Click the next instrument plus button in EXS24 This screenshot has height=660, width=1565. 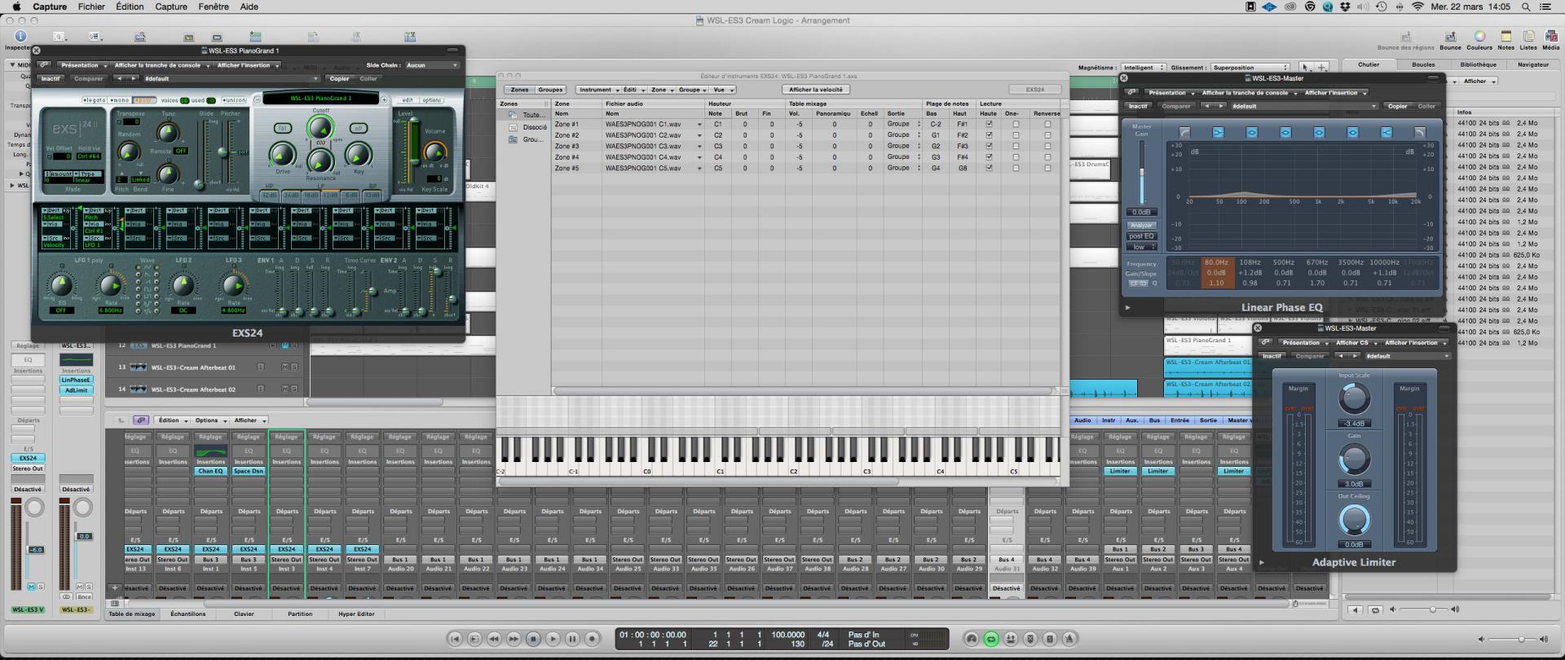pyautogui.click(x=384, y=100)
